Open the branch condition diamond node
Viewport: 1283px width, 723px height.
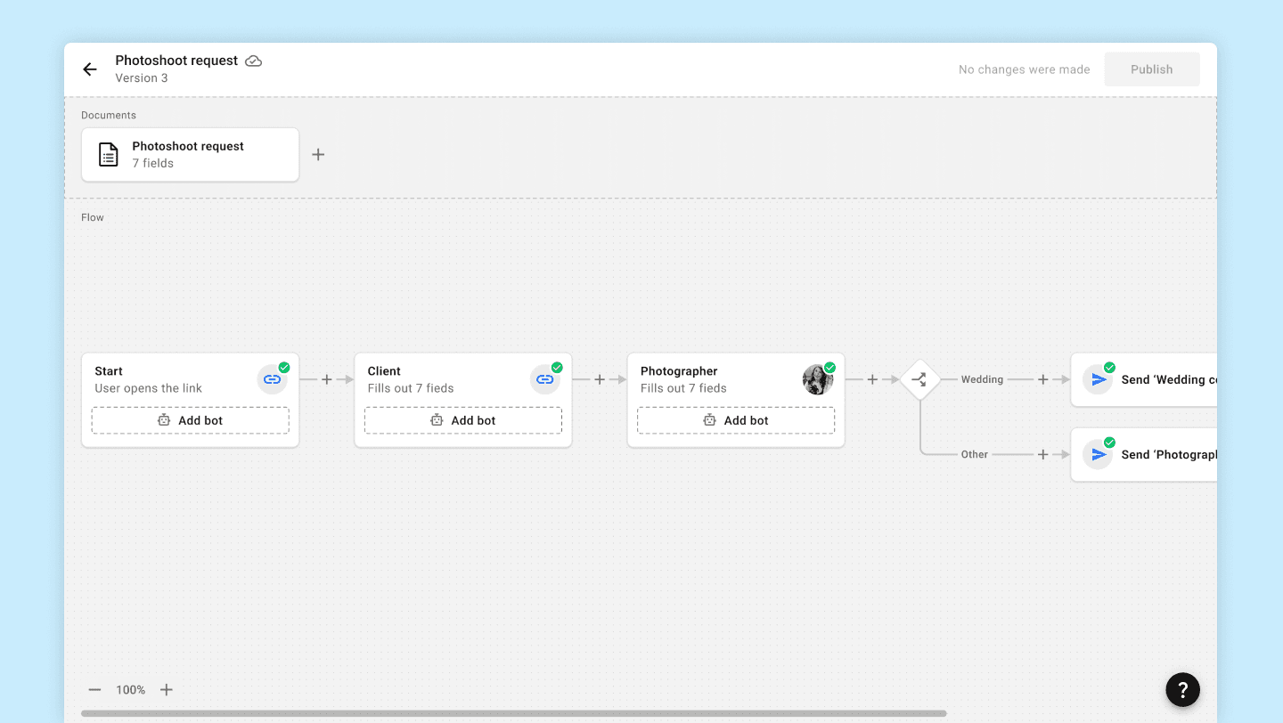click(x=919, y=379)
